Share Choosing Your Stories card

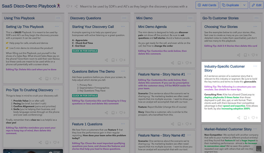click(x=239, y=55)
